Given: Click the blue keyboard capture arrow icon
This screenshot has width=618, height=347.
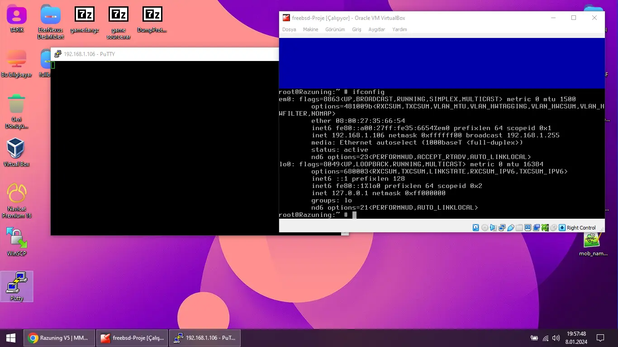Looking at the screenshot, I should [x=562, y=228].
